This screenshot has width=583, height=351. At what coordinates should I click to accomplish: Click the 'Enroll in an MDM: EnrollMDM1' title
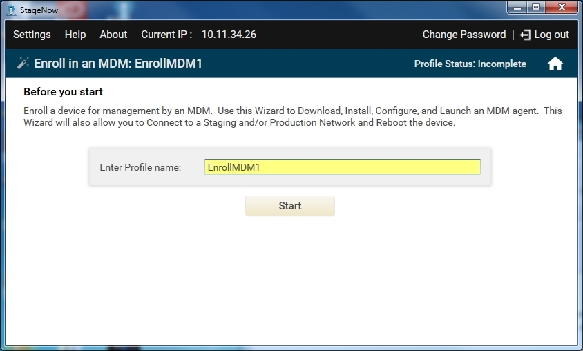118,64
